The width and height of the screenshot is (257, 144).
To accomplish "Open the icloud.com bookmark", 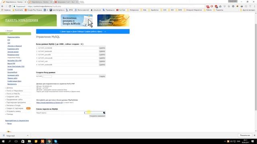I will pos(96,10).
